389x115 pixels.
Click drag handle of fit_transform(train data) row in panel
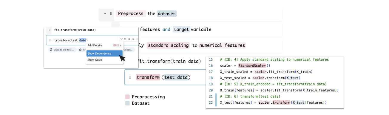point(50,30)
